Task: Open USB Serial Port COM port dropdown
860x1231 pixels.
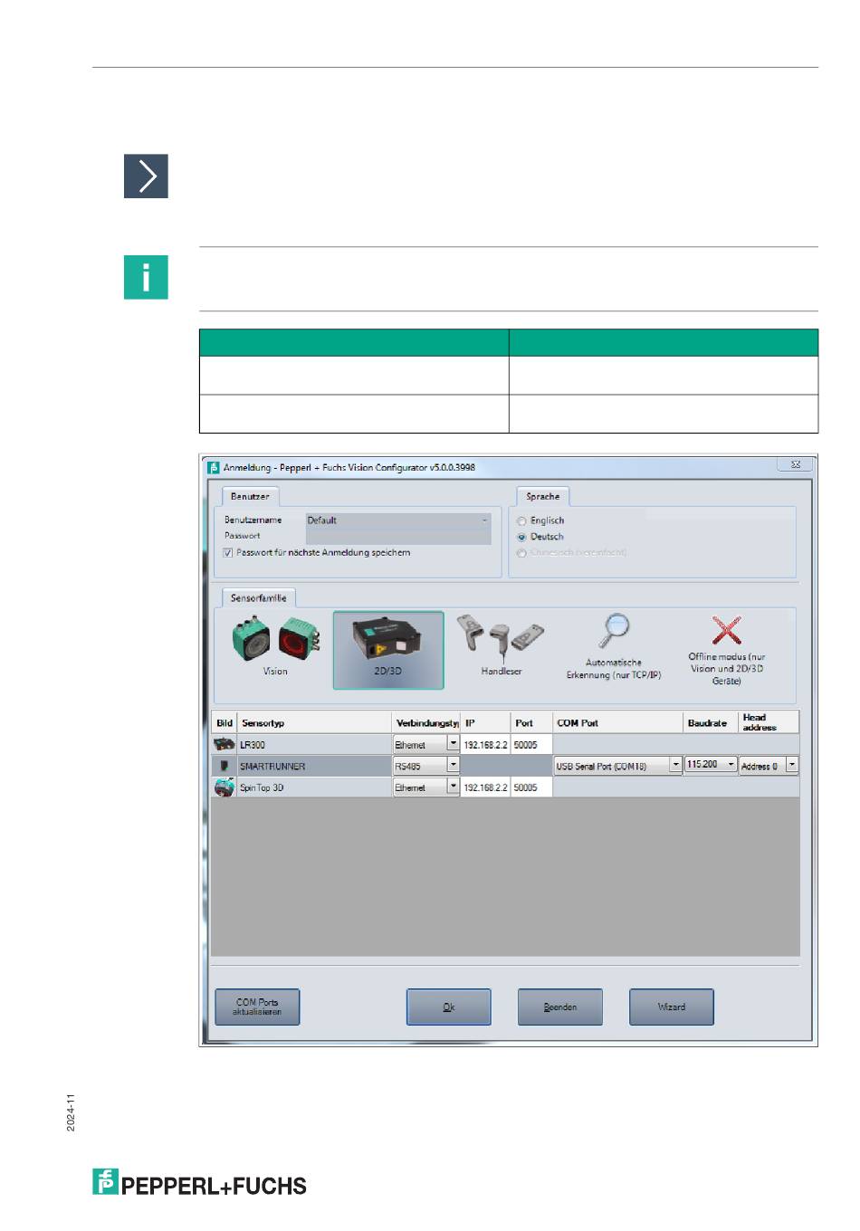Action: 675,765
